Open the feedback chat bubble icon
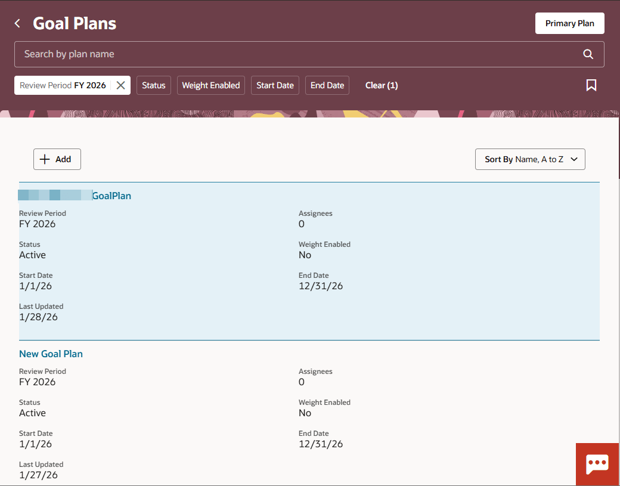 click(x=597, y=465)
